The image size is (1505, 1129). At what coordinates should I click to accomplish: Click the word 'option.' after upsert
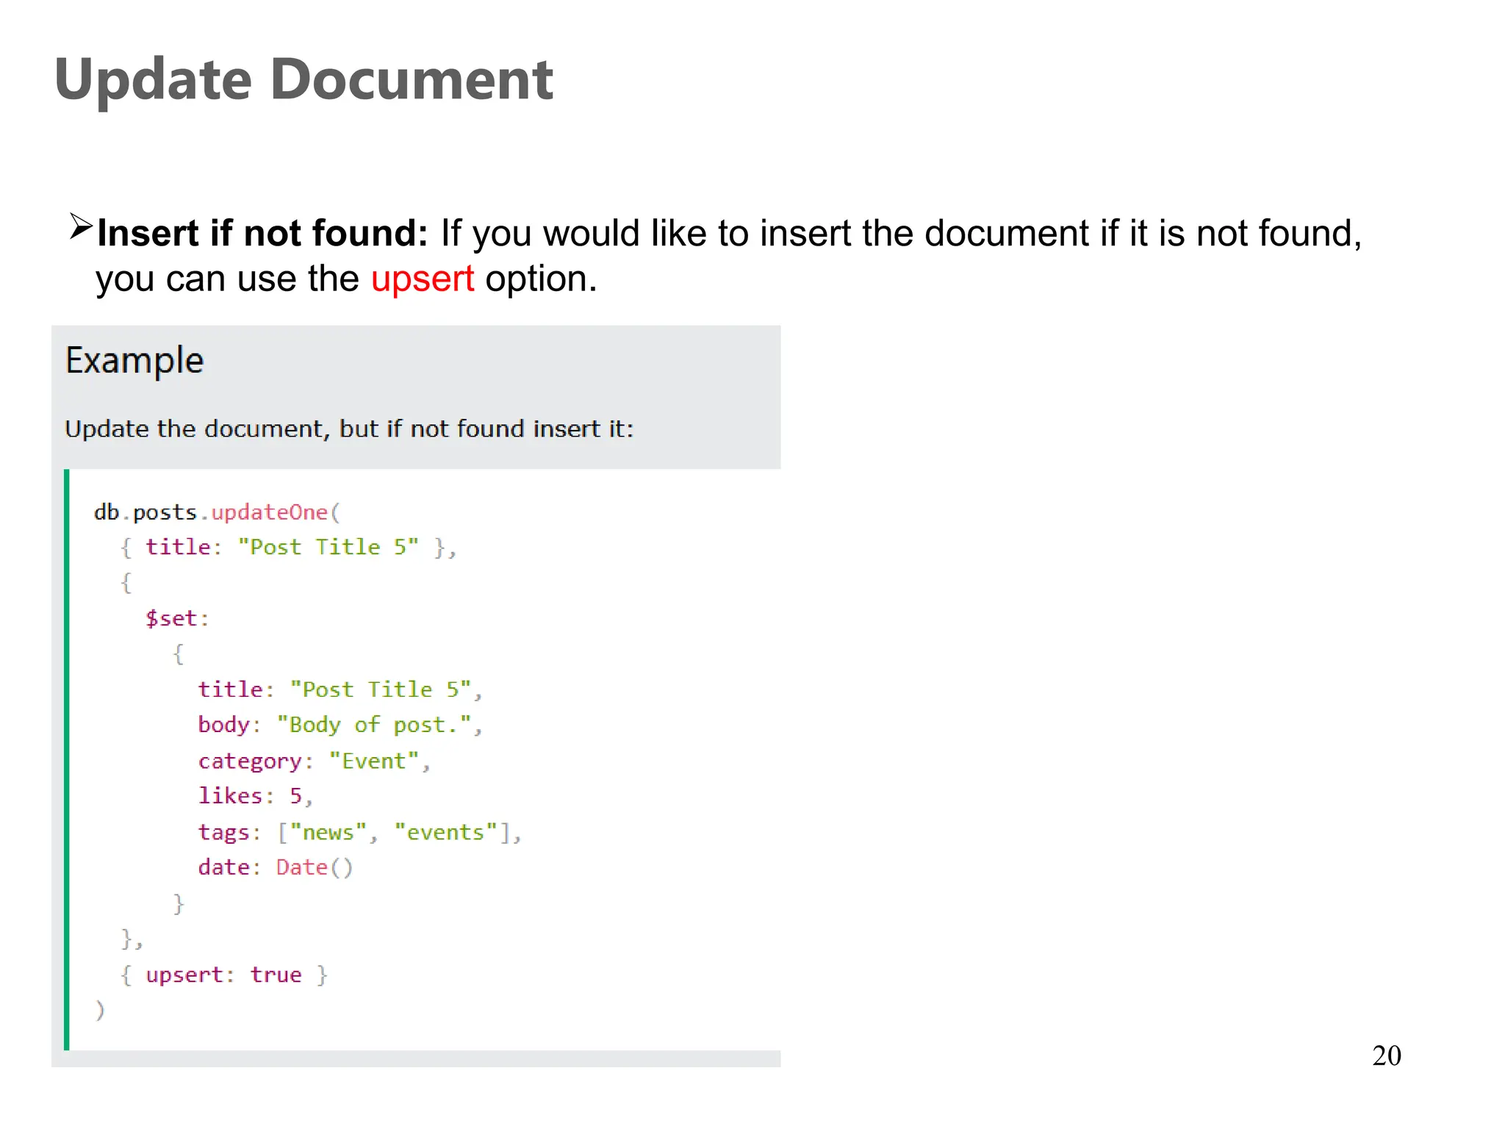click(542, 280)
